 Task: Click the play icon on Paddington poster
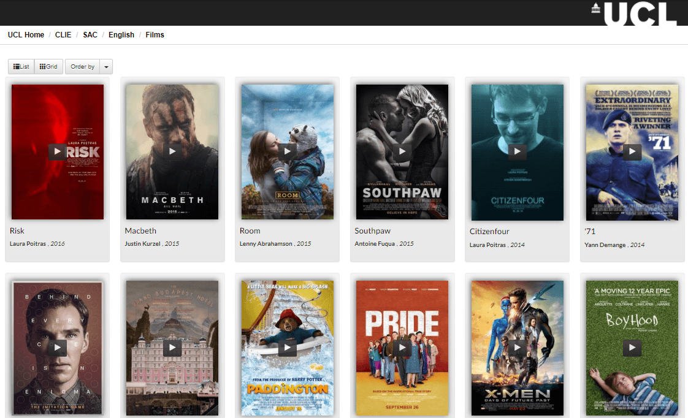click(288, 348)
